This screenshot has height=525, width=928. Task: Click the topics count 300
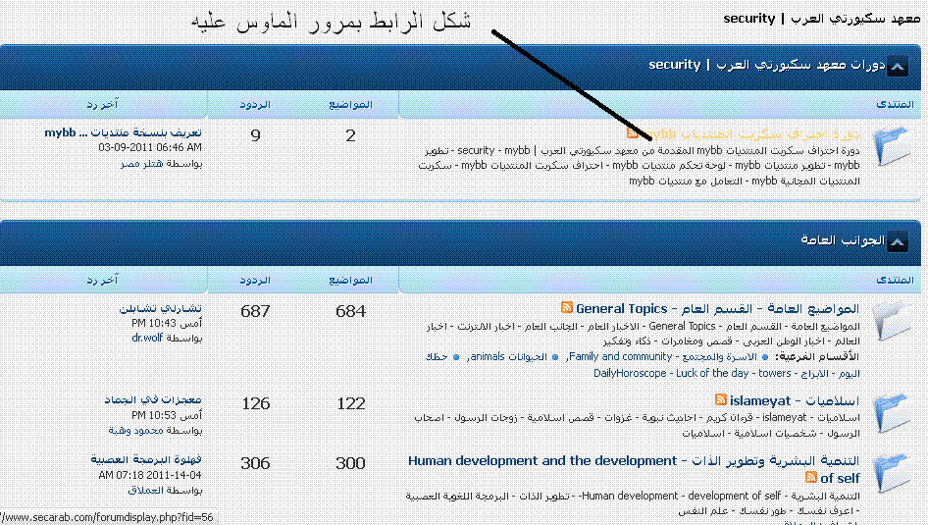(x=350, y=463)
